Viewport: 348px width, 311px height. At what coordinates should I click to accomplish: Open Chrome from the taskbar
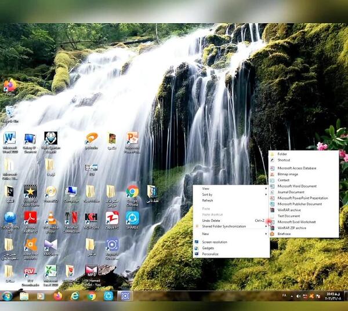coord(92,296)
